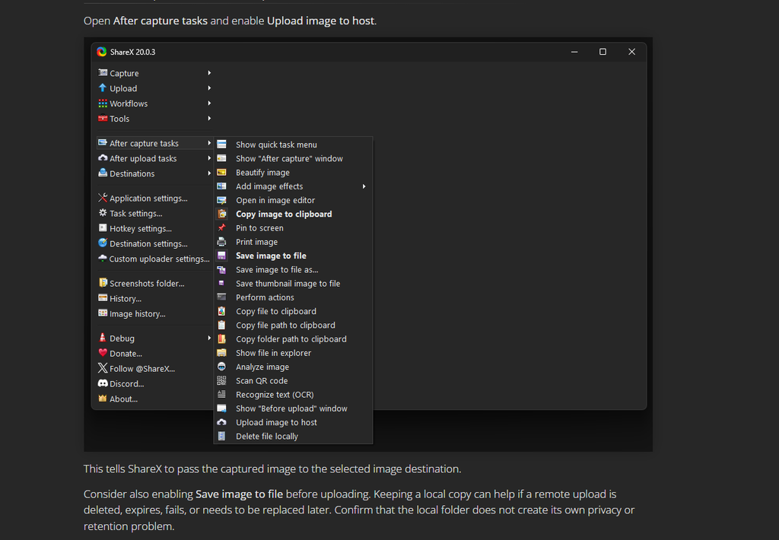Expand the Upload submenu arrow
779x540 pixels.
click(209, 88)
